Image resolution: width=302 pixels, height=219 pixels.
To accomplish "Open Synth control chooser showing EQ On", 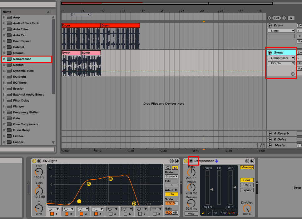I will tap(281, 63).
